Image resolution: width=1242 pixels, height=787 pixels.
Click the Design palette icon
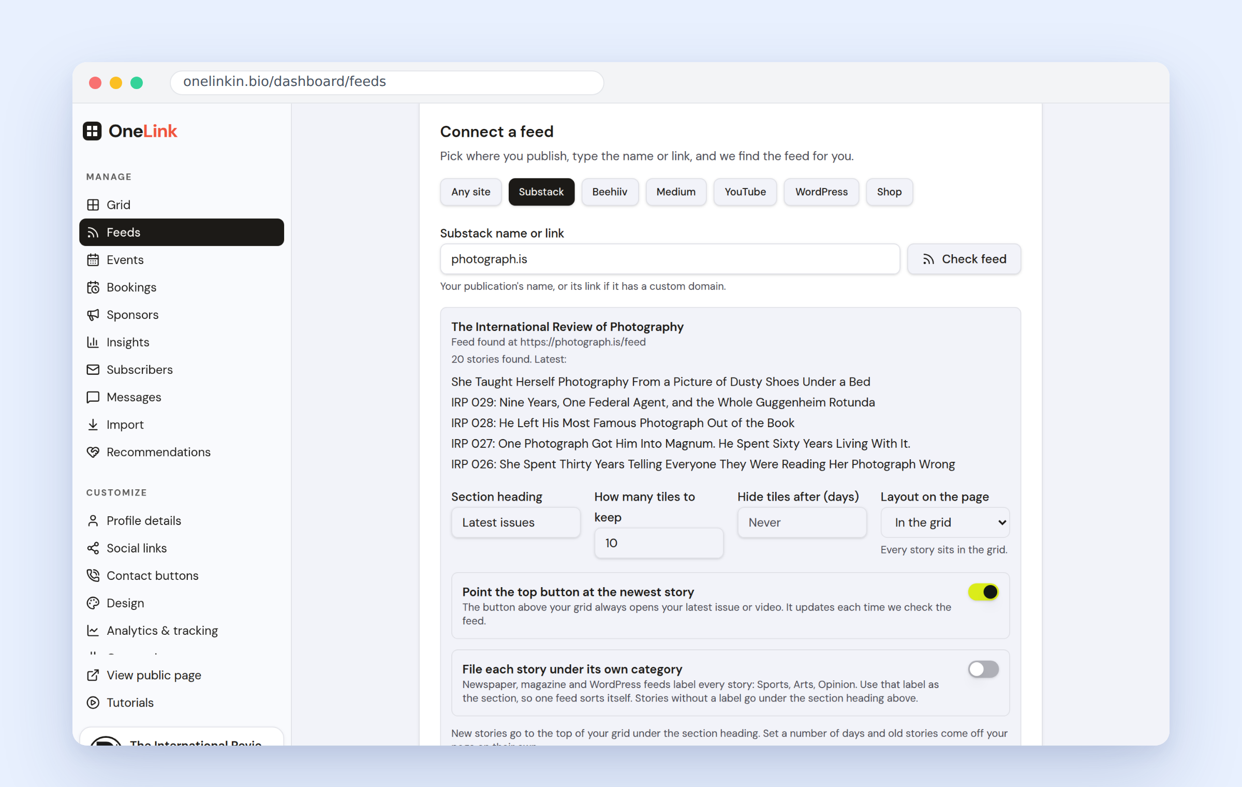93,603
